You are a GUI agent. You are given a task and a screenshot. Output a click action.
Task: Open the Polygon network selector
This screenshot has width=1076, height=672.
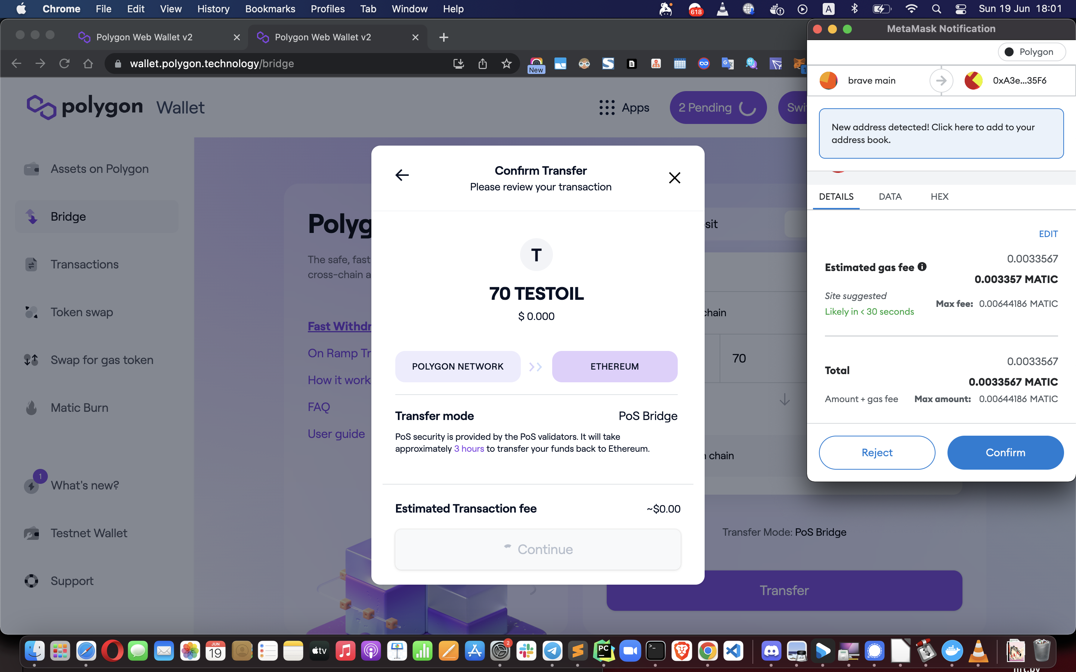click(x=1031, y=52)
